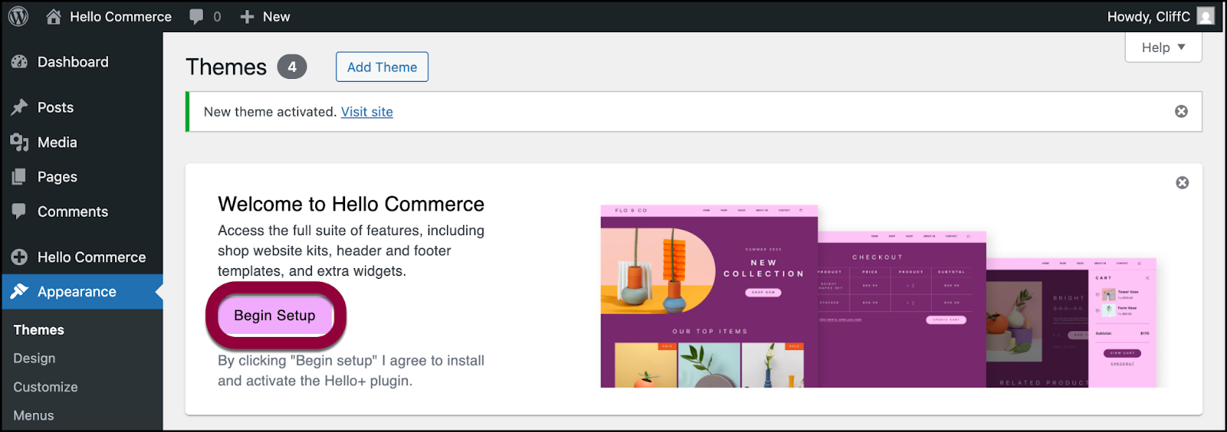Click the Media library icon
The width and height of the screenshot is (1227, 432).
(x=19, y=142)
